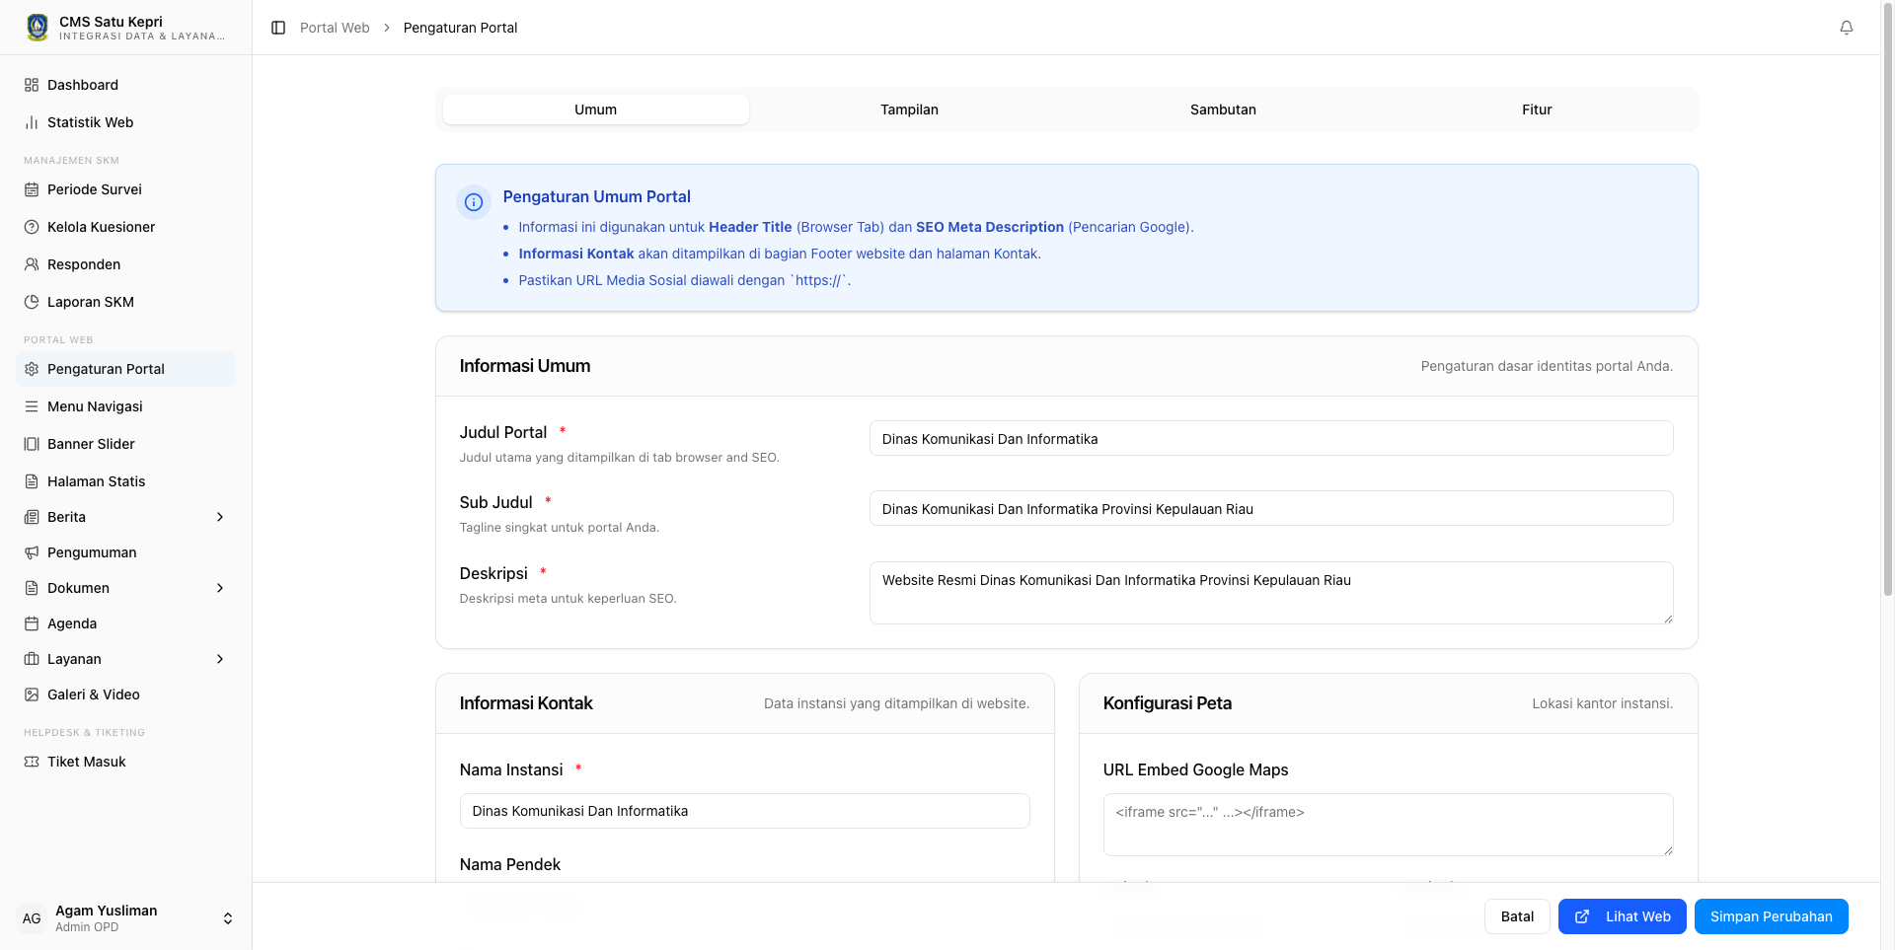Click the Pengumuman megaphone icon
1895x950 pixels.
click(32, 552)
